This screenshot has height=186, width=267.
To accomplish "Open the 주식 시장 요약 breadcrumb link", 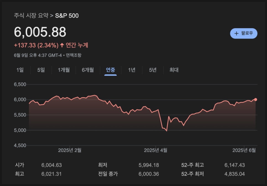I will click(31, 15).
